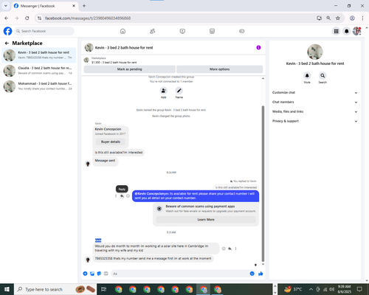Open Windows Start menu
Screen dimensions: 369x295
coord(7,289)
